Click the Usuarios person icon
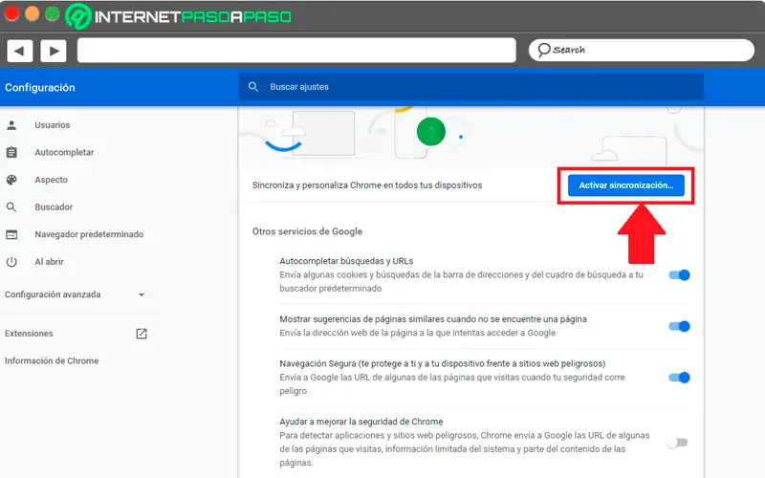Viewport: 765px width, 478px height. (x=11, y=125)
